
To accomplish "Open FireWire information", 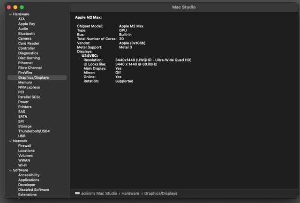I will [x=25, y=73].
